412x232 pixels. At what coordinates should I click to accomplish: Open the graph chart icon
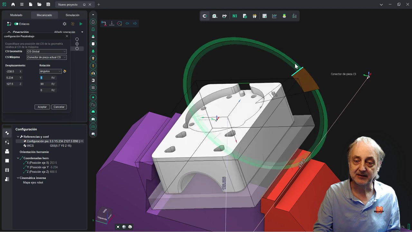pos(274,16)
